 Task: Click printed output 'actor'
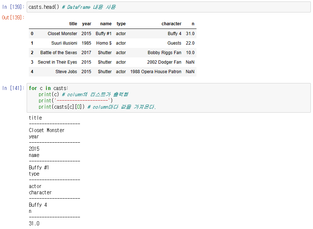tap(35, 187)
